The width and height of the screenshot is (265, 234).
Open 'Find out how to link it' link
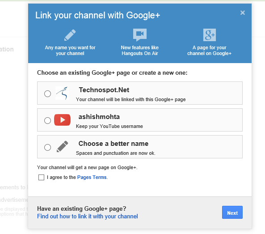click(88, 217)
